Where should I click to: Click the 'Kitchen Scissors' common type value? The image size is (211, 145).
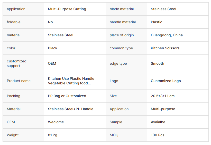[x=165, y=48]
